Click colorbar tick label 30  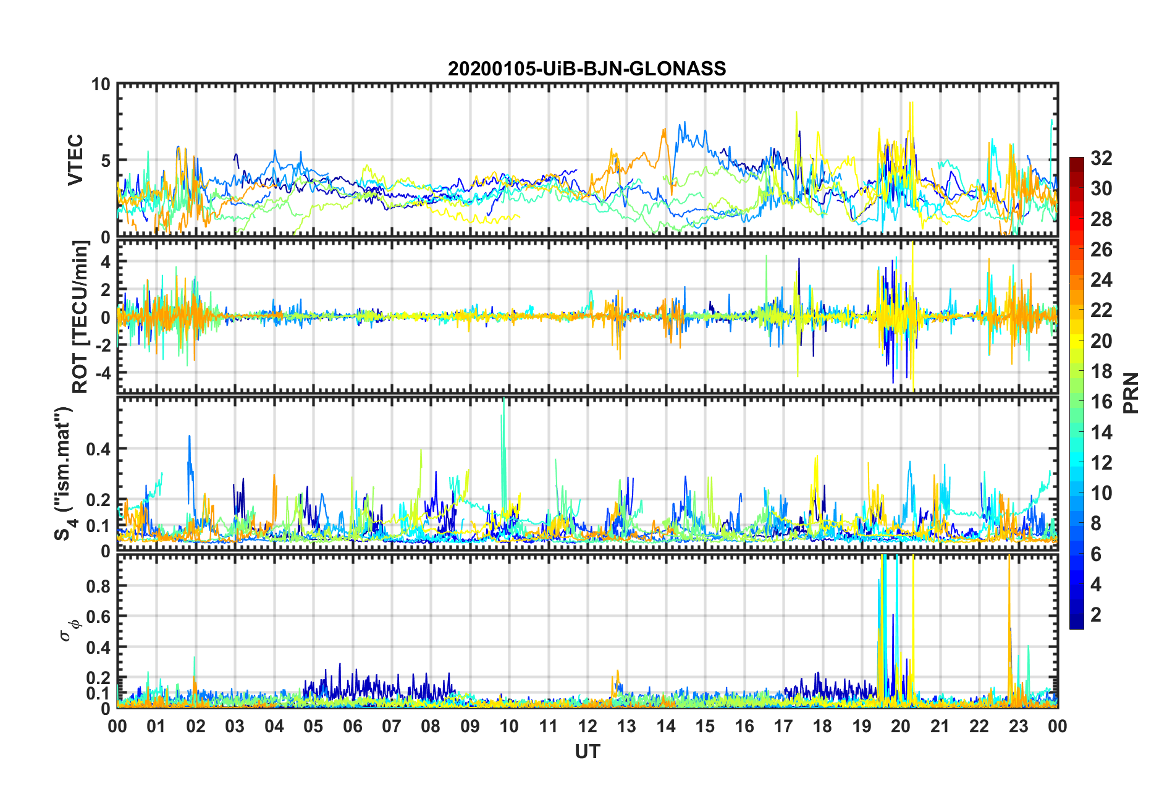click(x=1101, y=188)
